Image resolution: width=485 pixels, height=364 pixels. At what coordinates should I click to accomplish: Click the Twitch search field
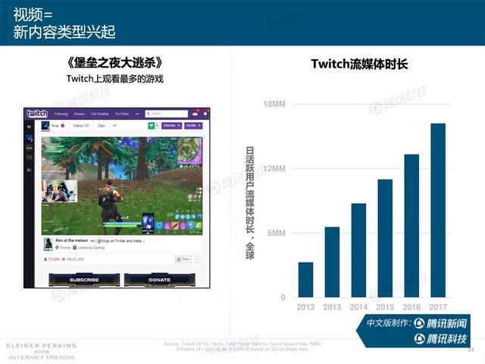167,114
